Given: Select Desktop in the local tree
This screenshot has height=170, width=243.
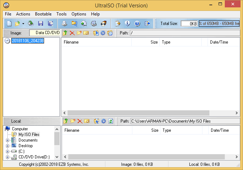Looking at the screenshot, I should point(26,146).
